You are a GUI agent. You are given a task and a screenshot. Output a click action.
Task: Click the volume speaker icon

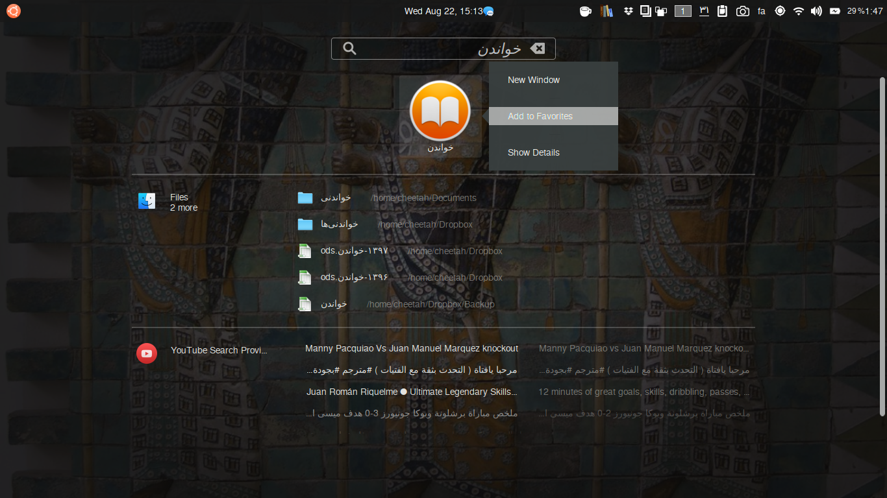tap(816, 11)
